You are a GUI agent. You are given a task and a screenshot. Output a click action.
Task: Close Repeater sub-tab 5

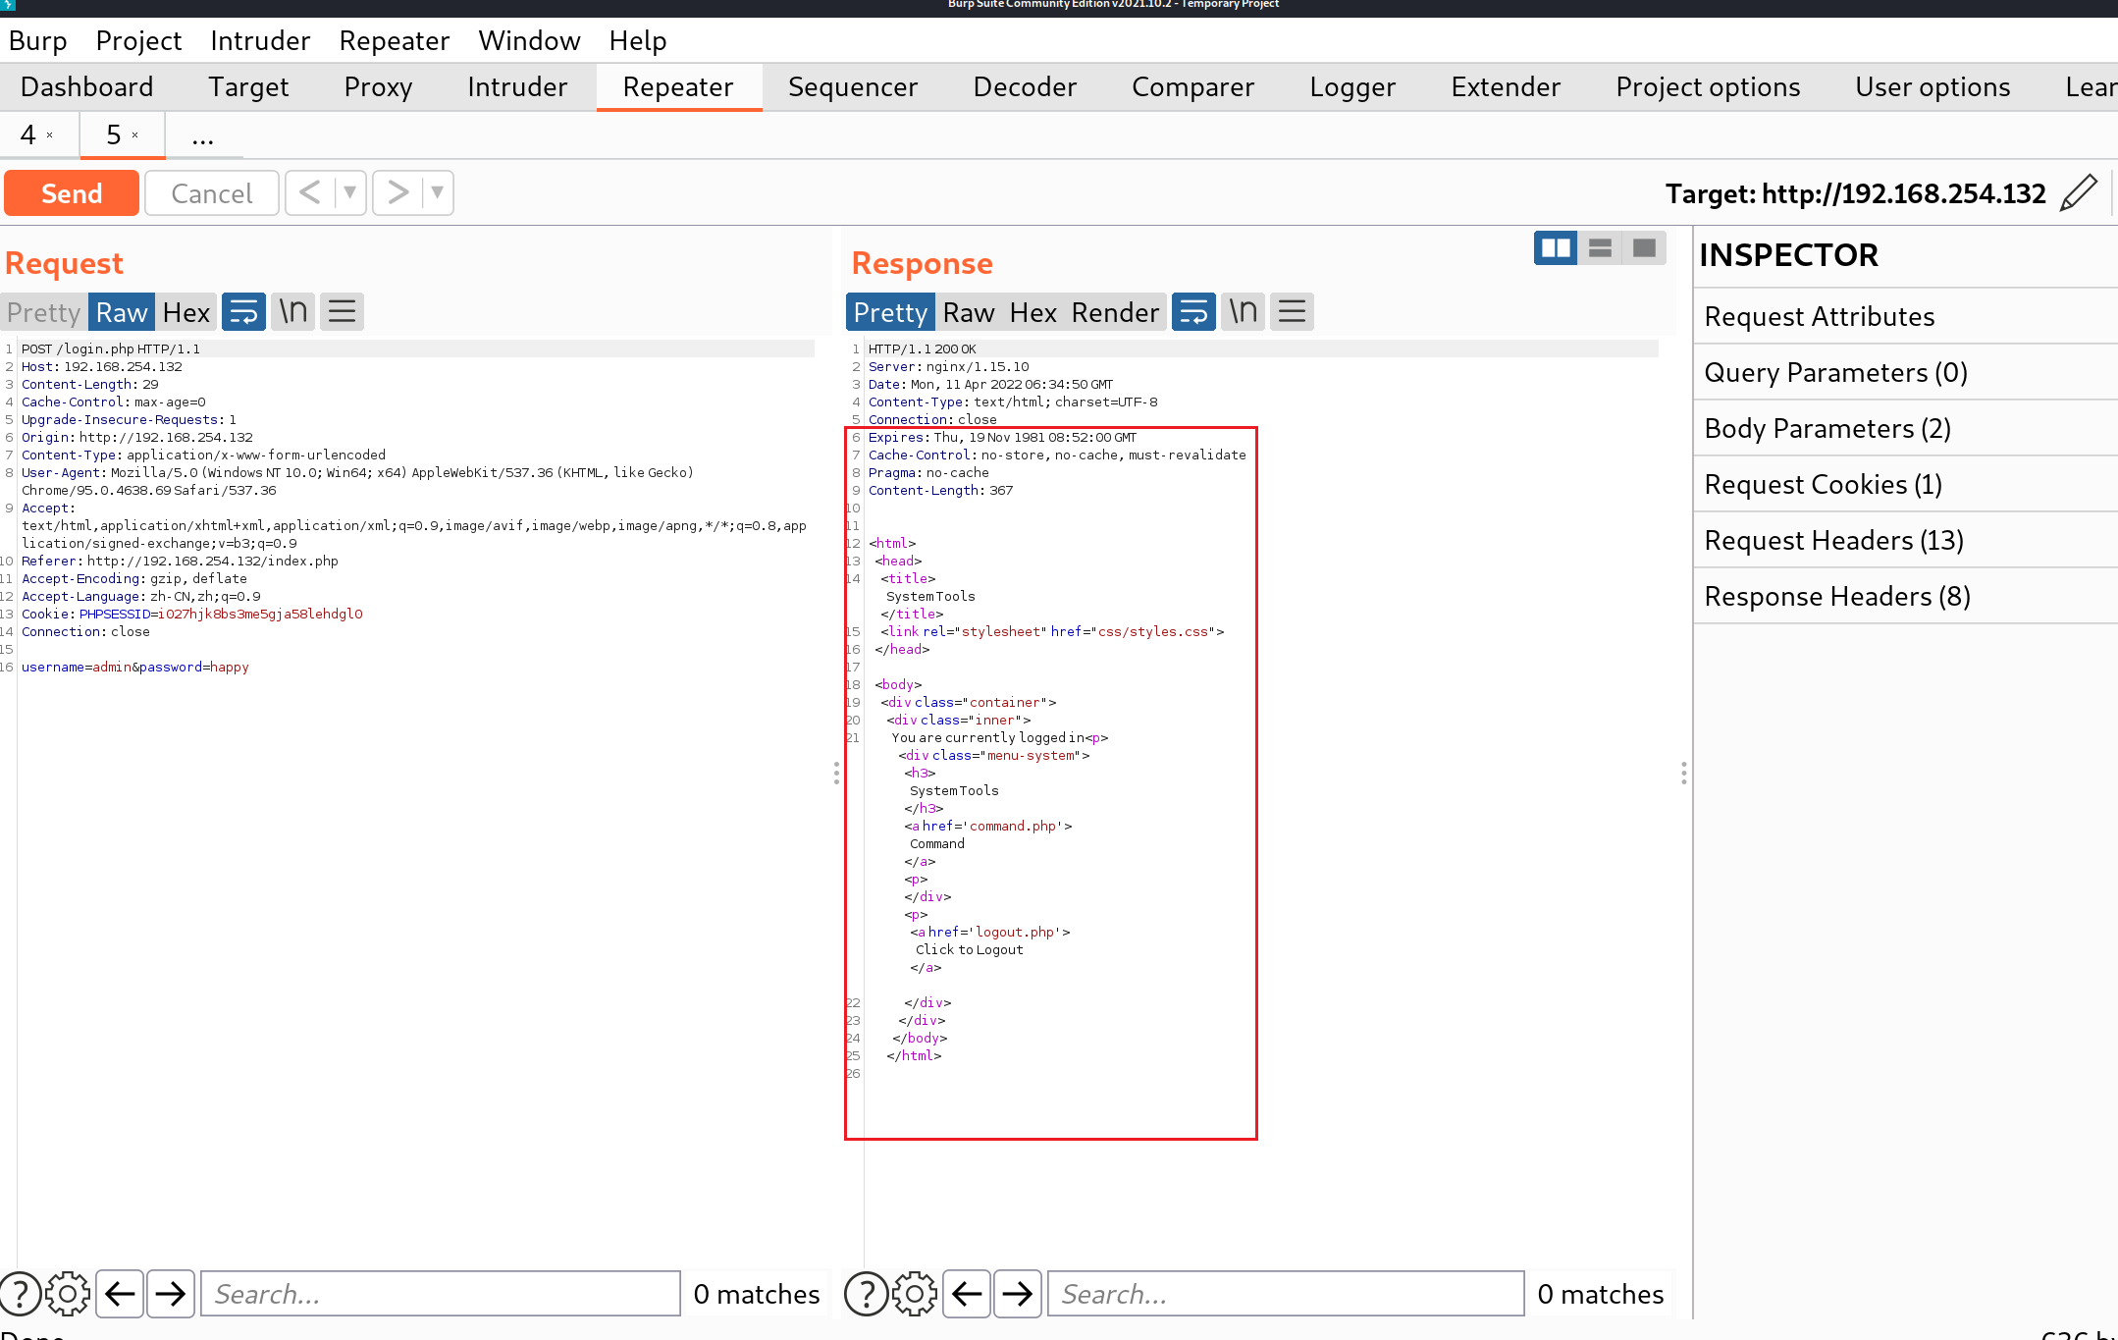[x=135, y=135]
